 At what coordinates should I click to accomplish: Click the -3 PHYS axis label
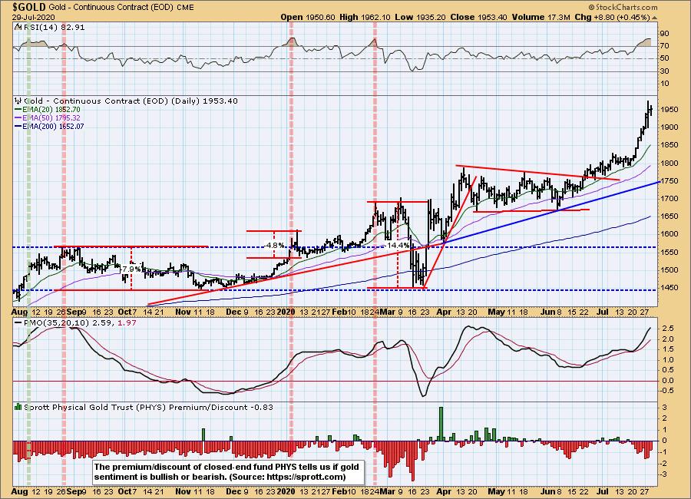click(x=665, y=474)
